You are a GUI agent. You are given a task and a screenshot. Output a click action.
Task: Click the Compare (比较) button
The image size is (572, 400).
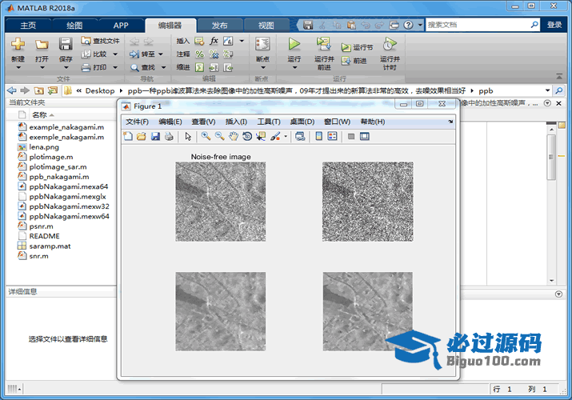[x=94, y=54]
